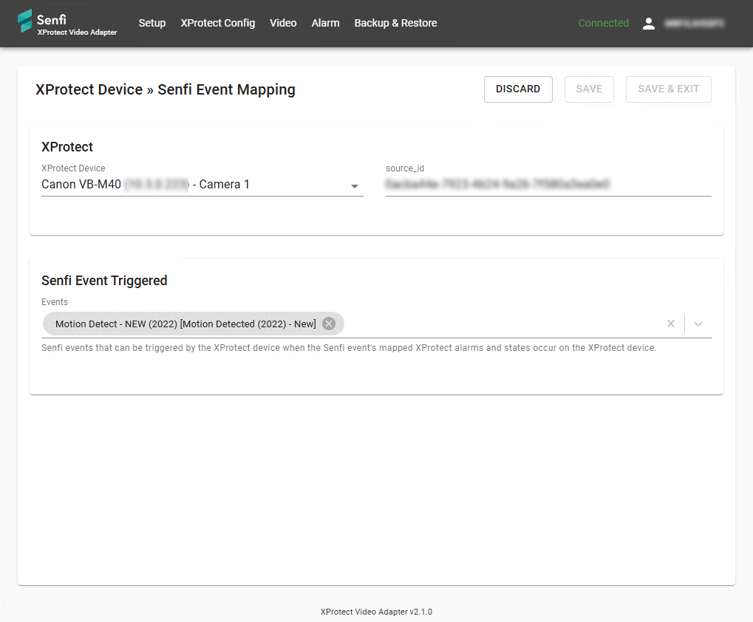
Task: Go to XProtect Config menu
Action: [217, 23]
